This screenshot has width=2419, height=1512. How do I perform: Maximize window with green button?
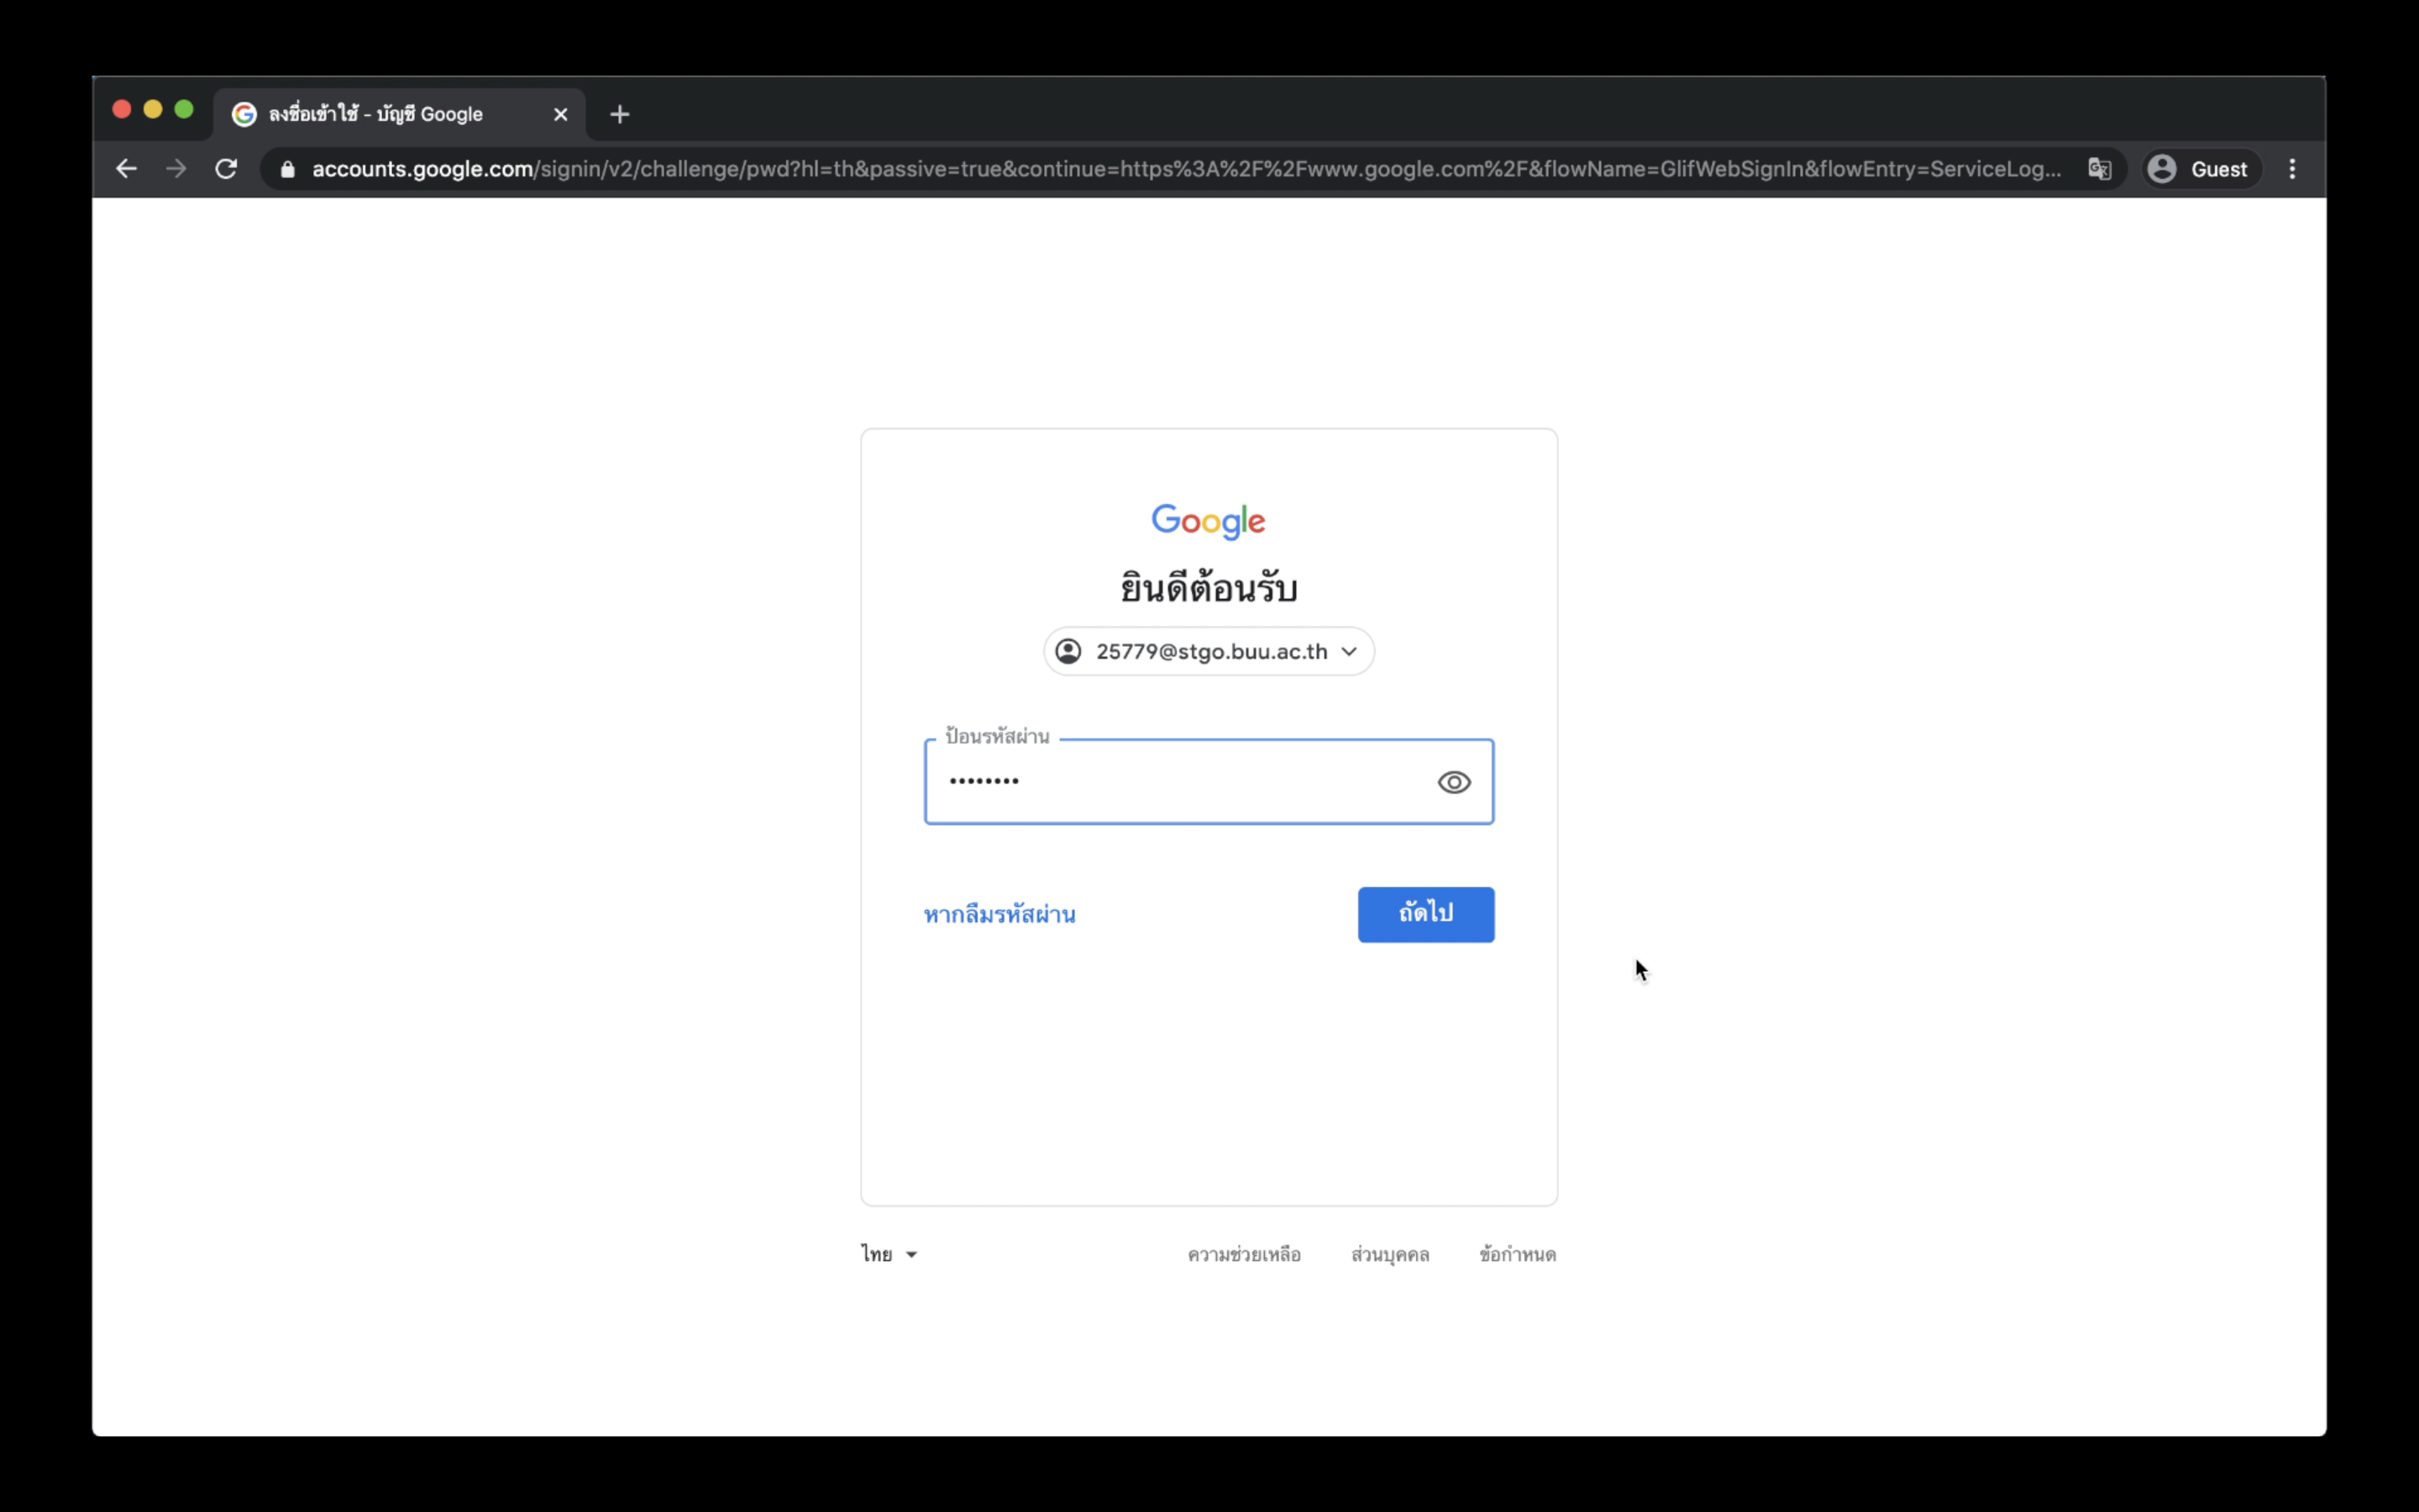(184, 109)
